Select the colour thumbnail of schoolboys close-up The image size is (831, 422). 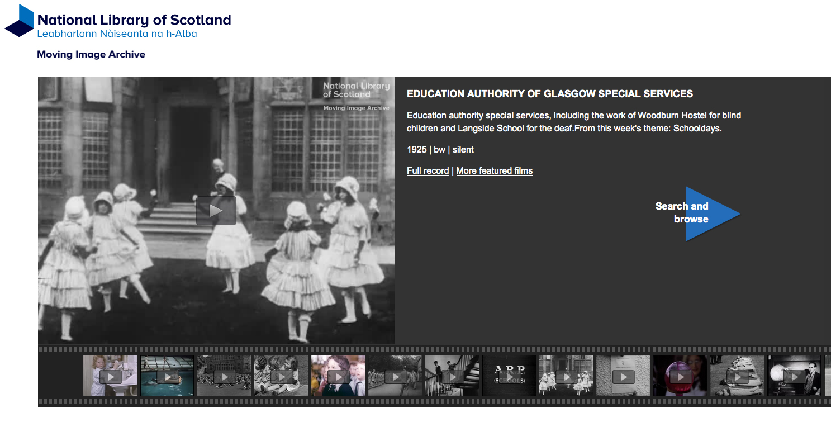pyautogui.click(x=338, y=376)
